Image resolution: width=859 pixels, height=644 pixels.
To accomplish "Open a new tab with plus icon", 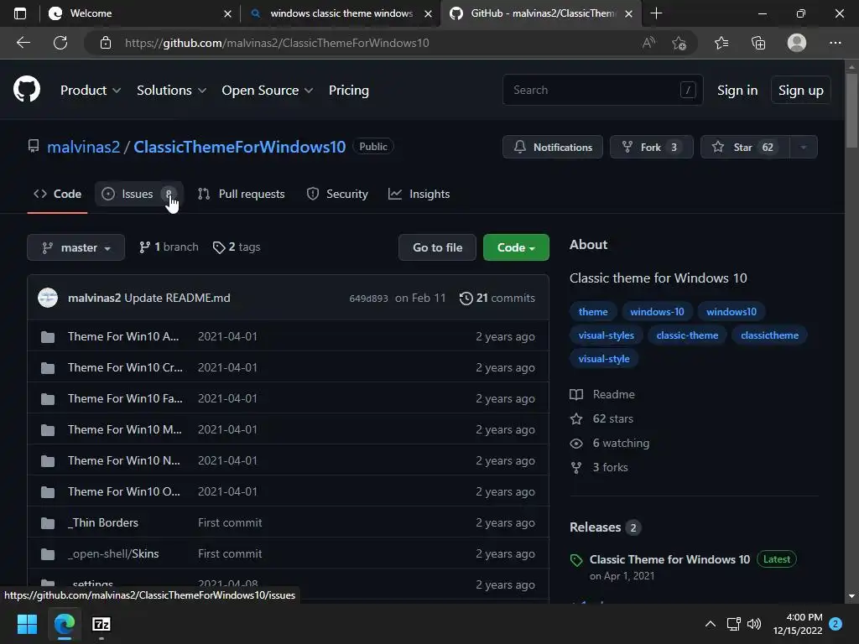I will (x=656, y=13).
